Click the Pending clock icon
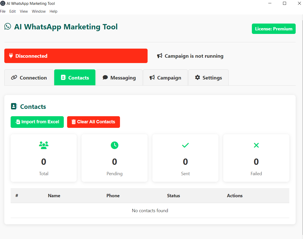The image size is (303, 239). coord(115,145)
